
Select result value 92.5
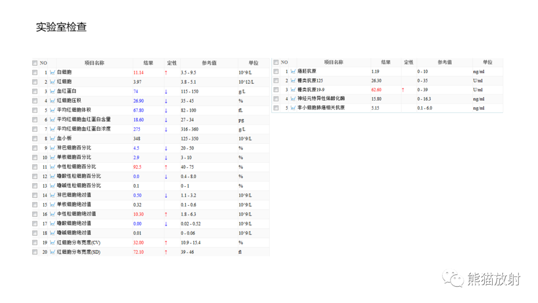(137, 167)
